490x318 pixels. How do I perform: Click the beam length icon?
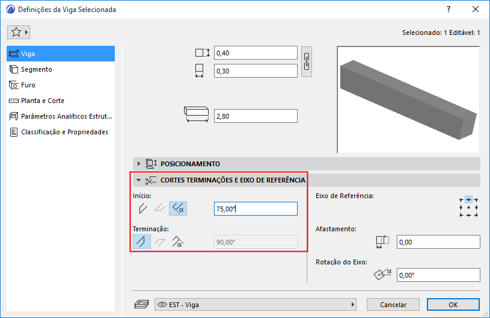196,114
